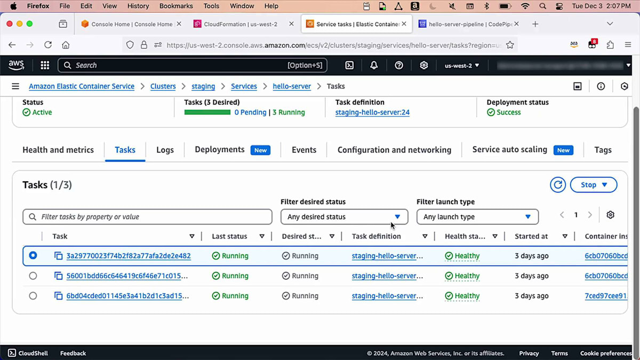Sort by the Last status column

pyautogui.click(x=262, y=236)
